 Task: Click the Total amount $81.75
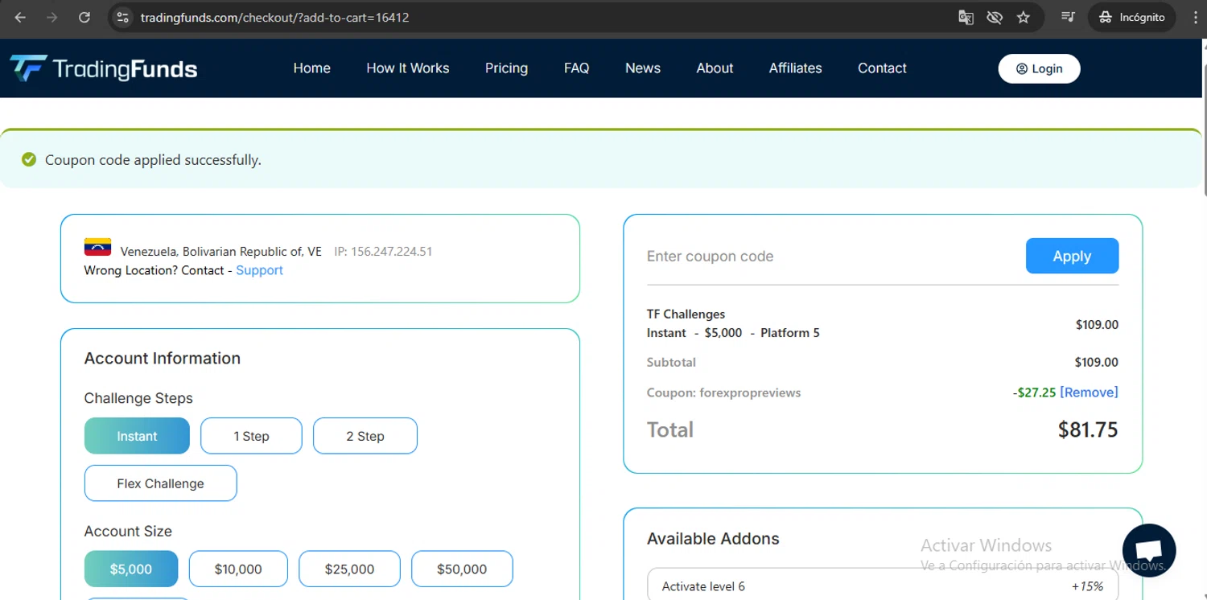coord(1088,429)
